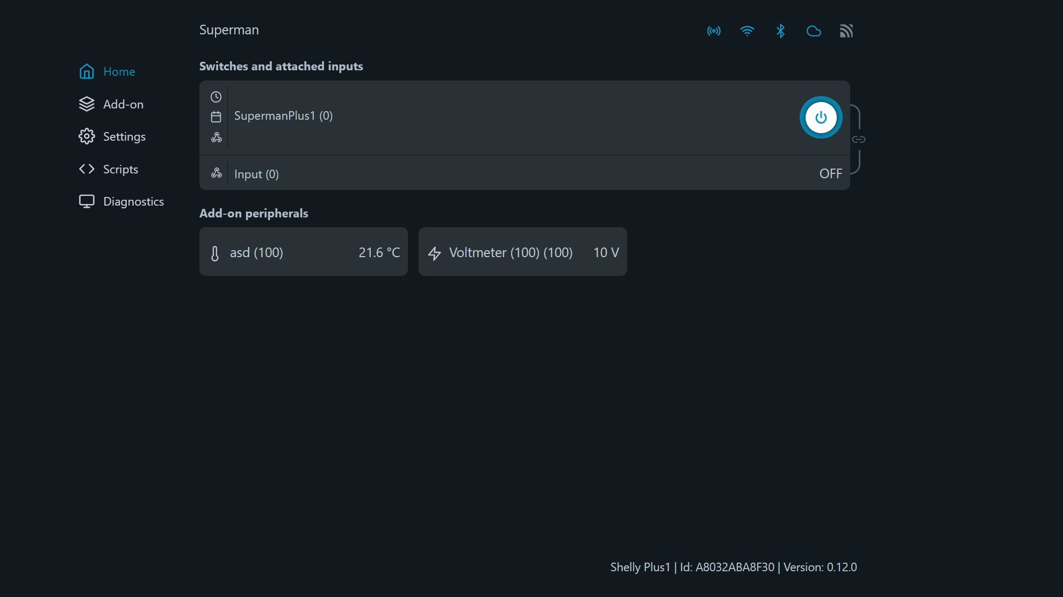Expand the Voltmeter peripheral card
This screenshot has width=1063, height=597.
tap(522, 251)
